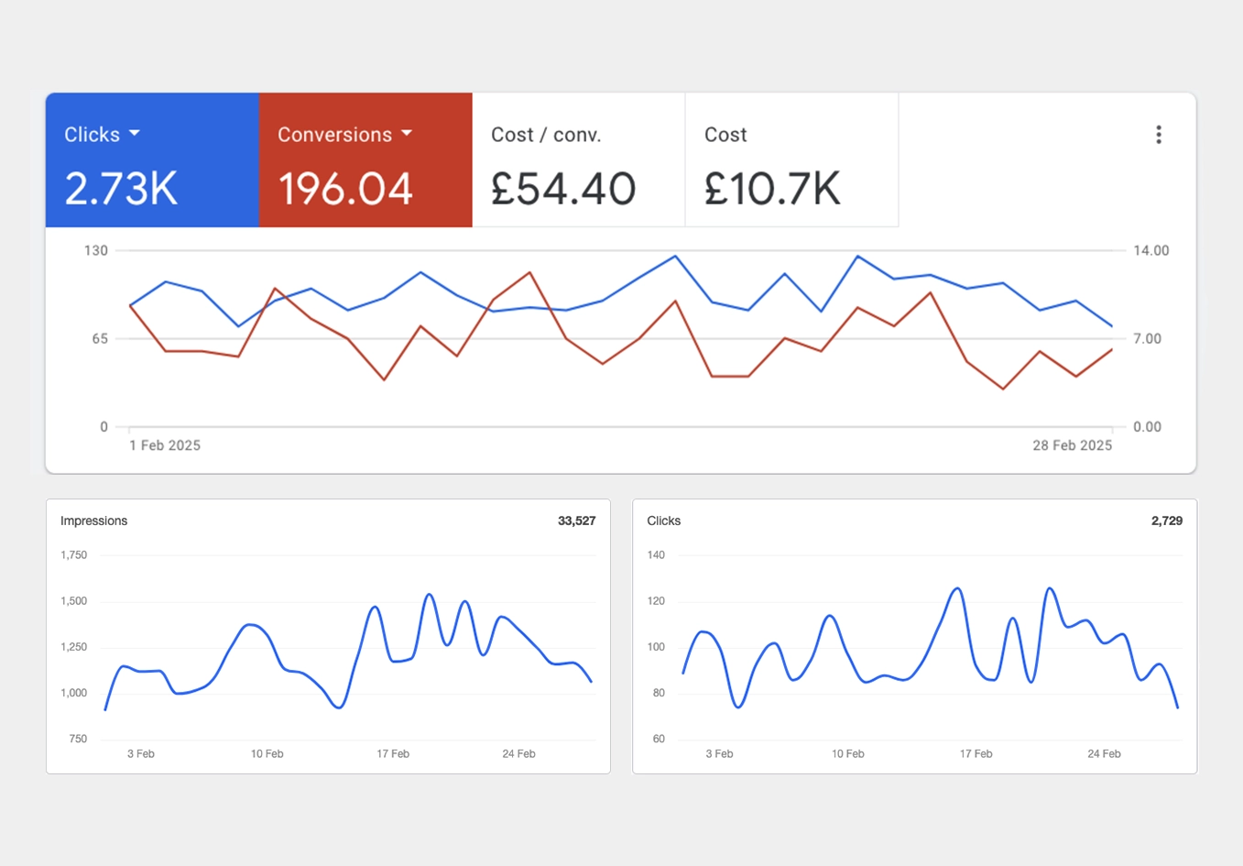1243x866 pixels.
Task: Click the 2.73K clicks value
Action: 120,189
